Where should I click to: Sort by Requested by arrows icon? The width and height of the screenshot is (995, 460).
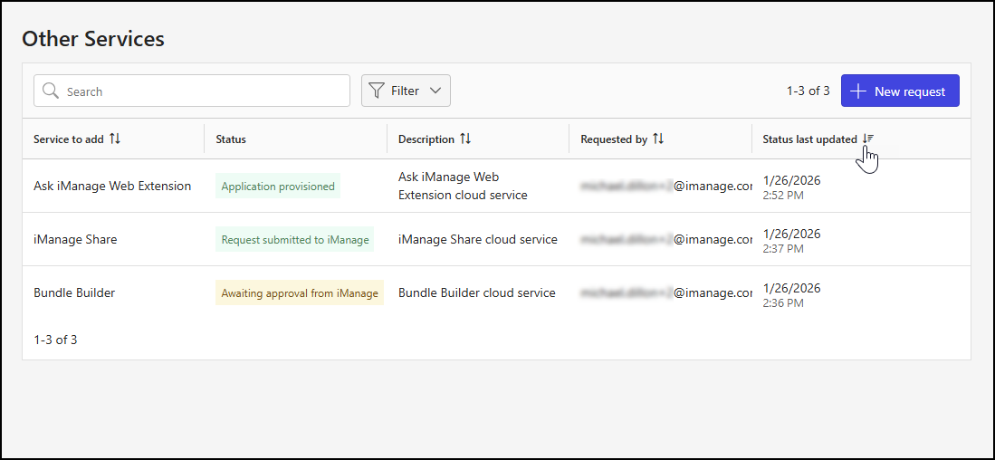(658, 139)
